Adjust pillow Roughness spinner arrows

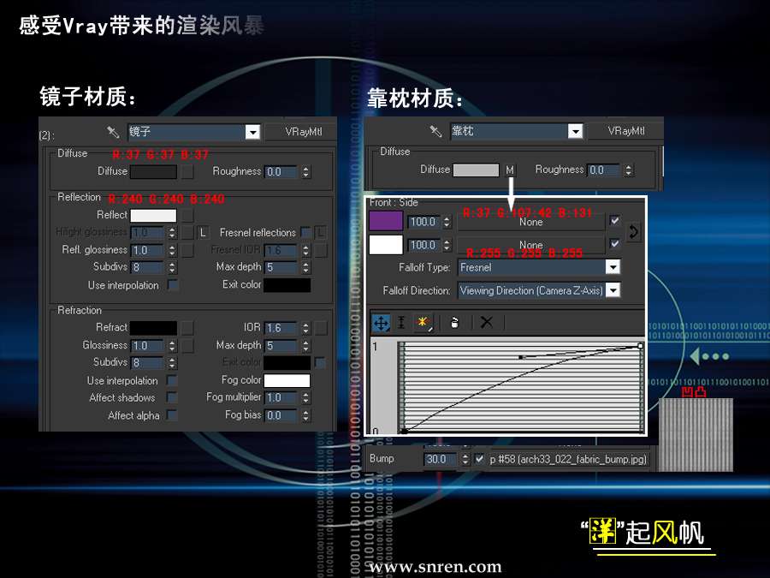629,170
